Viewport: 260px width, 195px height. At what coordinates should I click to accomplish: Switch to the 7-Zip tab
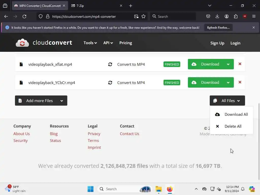coord(97,6)
